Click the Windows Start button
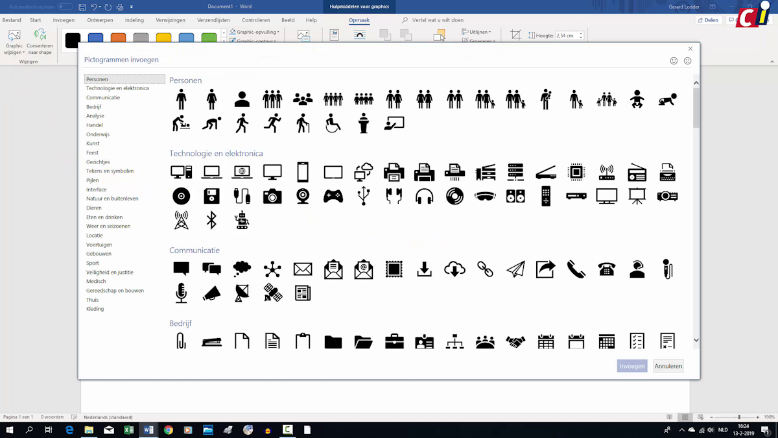Image resolution: width=778 pixels, height=438 pixels. pyautogui.click(x=9, y=430)
